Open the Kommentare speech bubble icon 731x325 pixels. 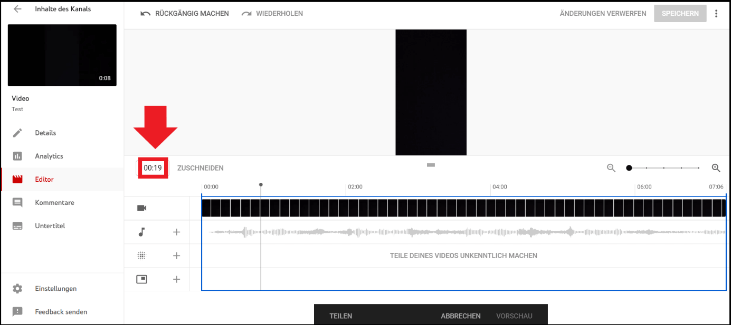(17, 202)
